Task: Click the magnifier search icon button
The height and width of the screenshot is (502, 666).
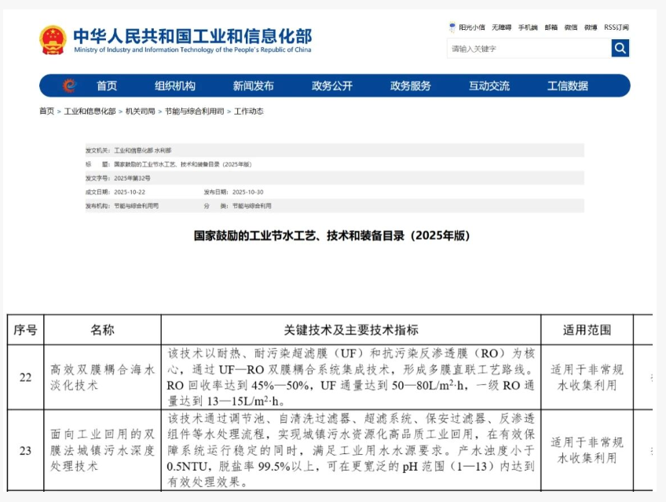Action: pos(620,49)
